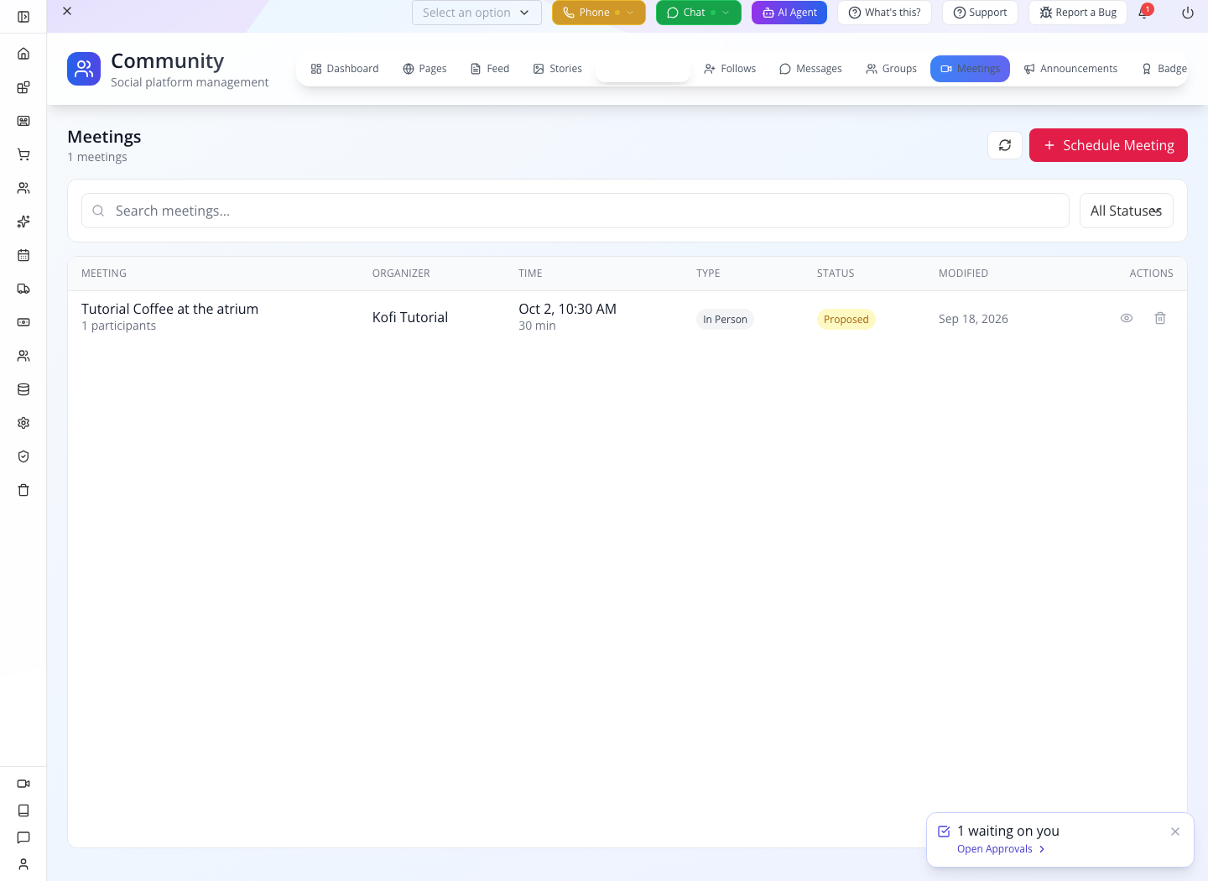Click into the Search meetings field
The image size is (1208, 881).
click(x=575, y=211)
